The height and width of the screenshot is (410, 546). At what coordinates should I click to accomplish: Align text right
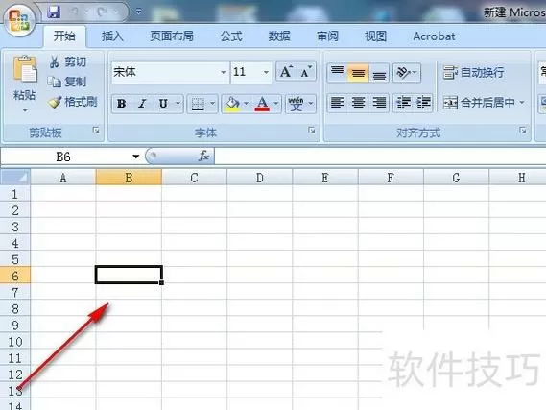[x=379, y=103]
